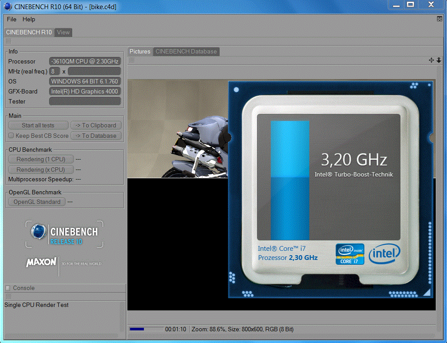
Task: Click the layout icon in menu bar corner
Action: [439, 19]
